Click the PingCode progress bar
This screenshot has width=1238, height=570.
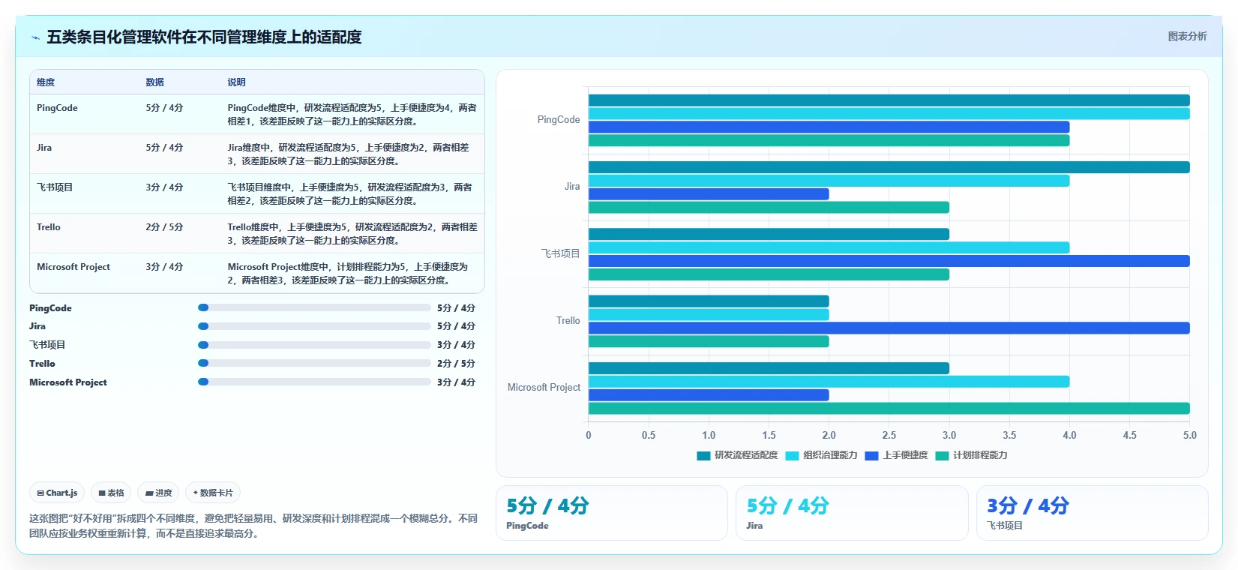pos(314,307)
